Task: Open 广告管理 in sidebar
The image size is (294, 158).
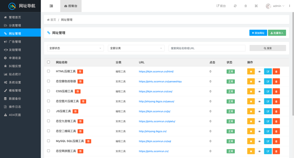Action: [20, 42]
